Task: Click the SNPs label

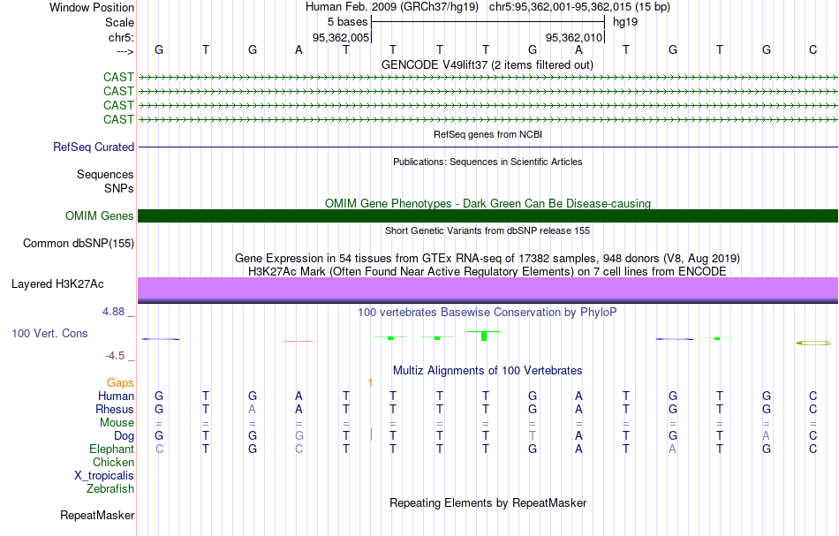Action: pyautogui.click(x=119, y=188)
